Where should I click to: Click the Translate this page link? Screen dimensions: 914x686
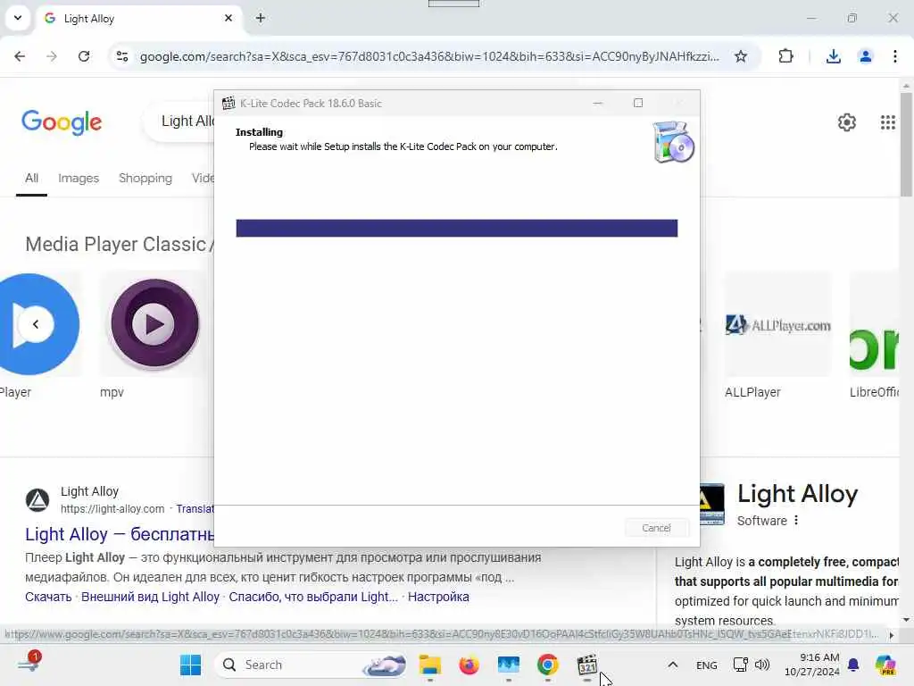pyautogui.click(x=195, y=508)
